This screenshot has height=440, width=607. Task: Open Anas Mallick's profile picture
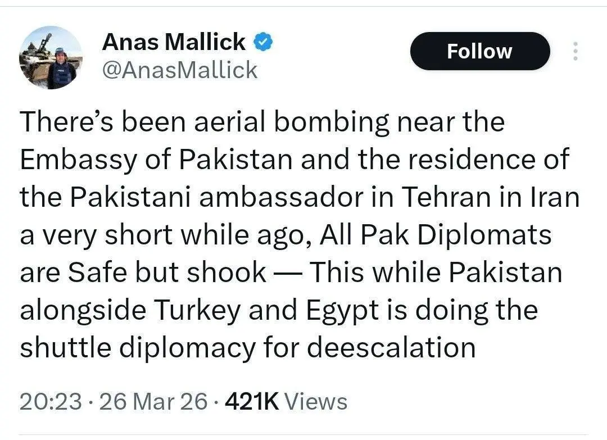[x=50, y=58]
